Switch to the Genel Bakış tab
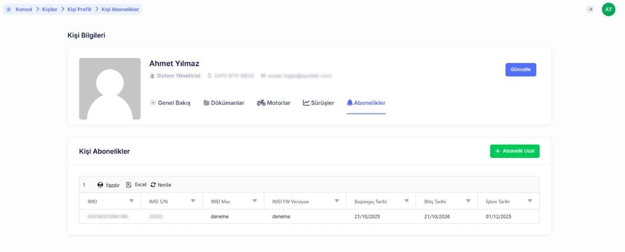This screenshot has height=252, width=625. click(x=170, y=103)
